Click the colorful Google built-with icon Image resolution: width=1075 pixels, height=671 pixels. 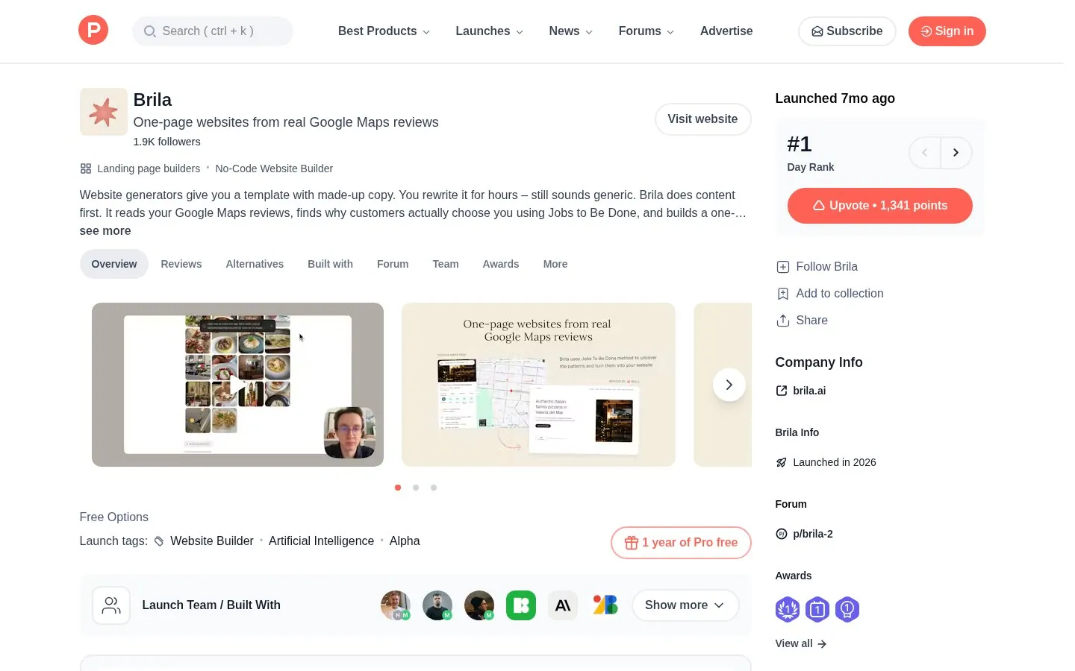(605, 605)
